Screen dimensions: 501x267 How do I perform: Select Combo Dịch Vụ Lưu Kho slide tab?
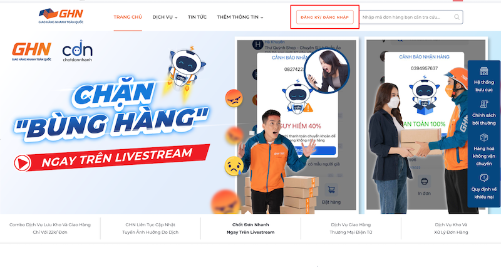tap(50, 228)
